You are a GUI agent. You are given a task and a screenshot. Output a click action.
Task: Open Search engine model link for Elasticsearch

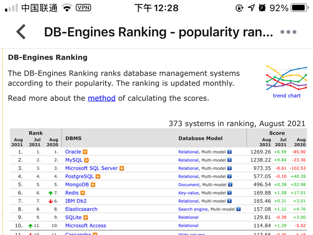coord(193,209)
